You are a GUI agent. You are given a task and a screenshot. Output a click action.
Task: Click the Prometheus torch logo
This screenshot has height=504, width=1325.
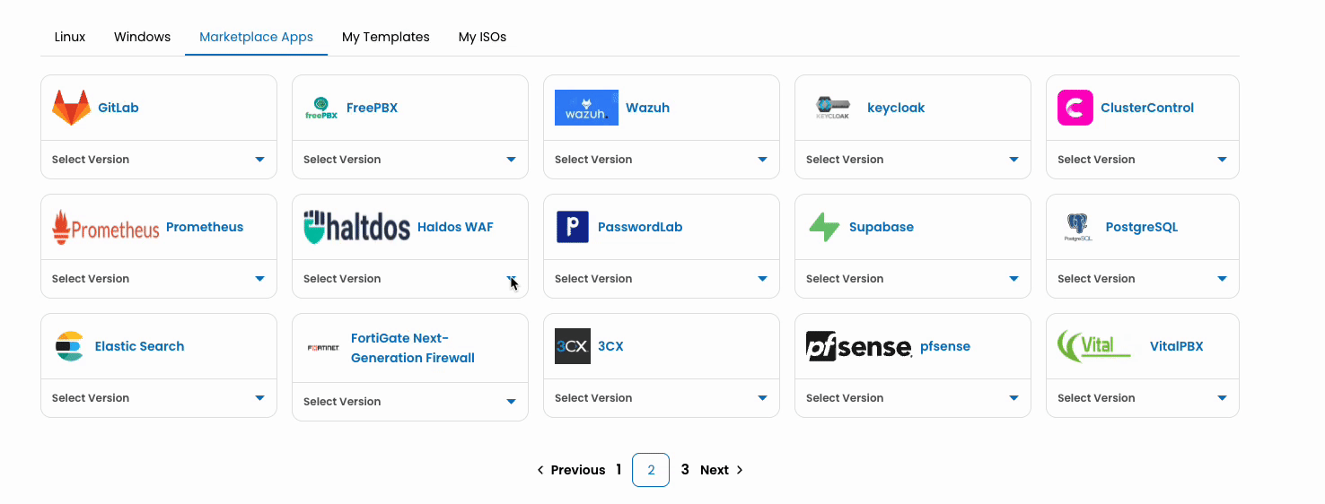click(106, 228)
